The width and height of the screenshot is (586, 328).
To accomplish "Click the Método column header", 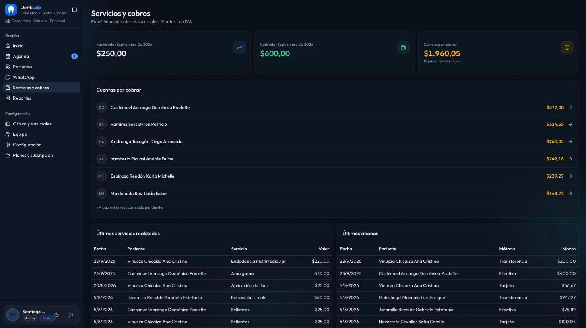I will [507, 249].
